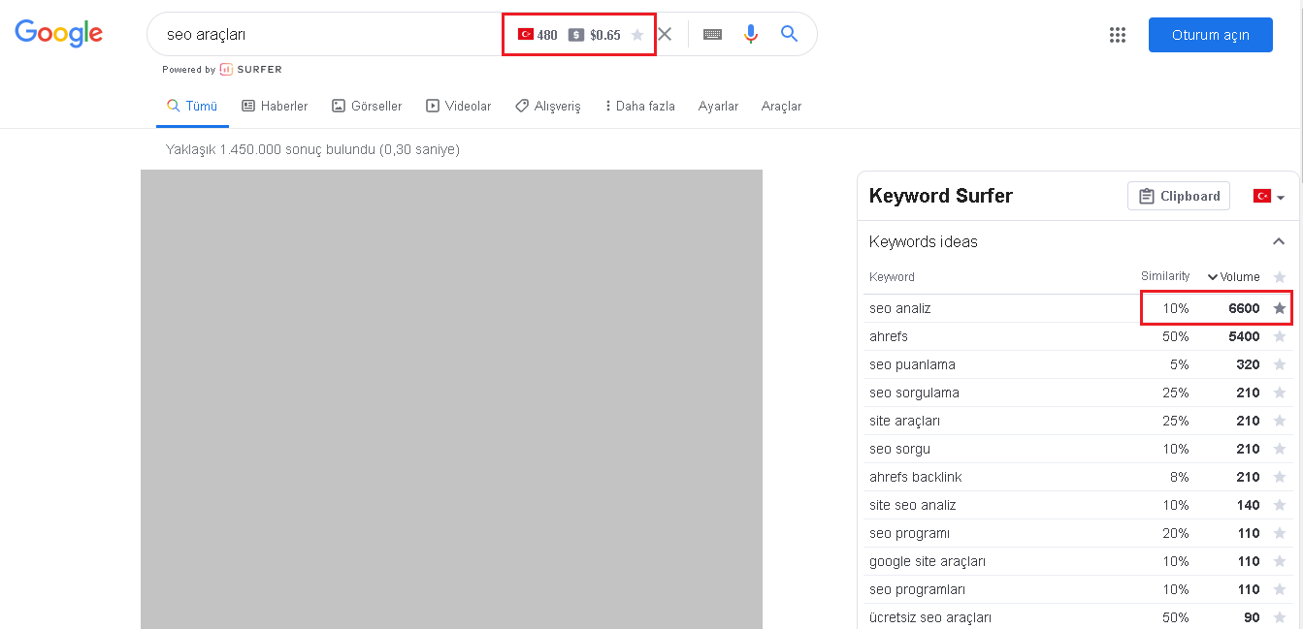Screen dimensions: 1303x629
Task: Click the 'seo programı' keyword
Action: (x=909, y=533)
